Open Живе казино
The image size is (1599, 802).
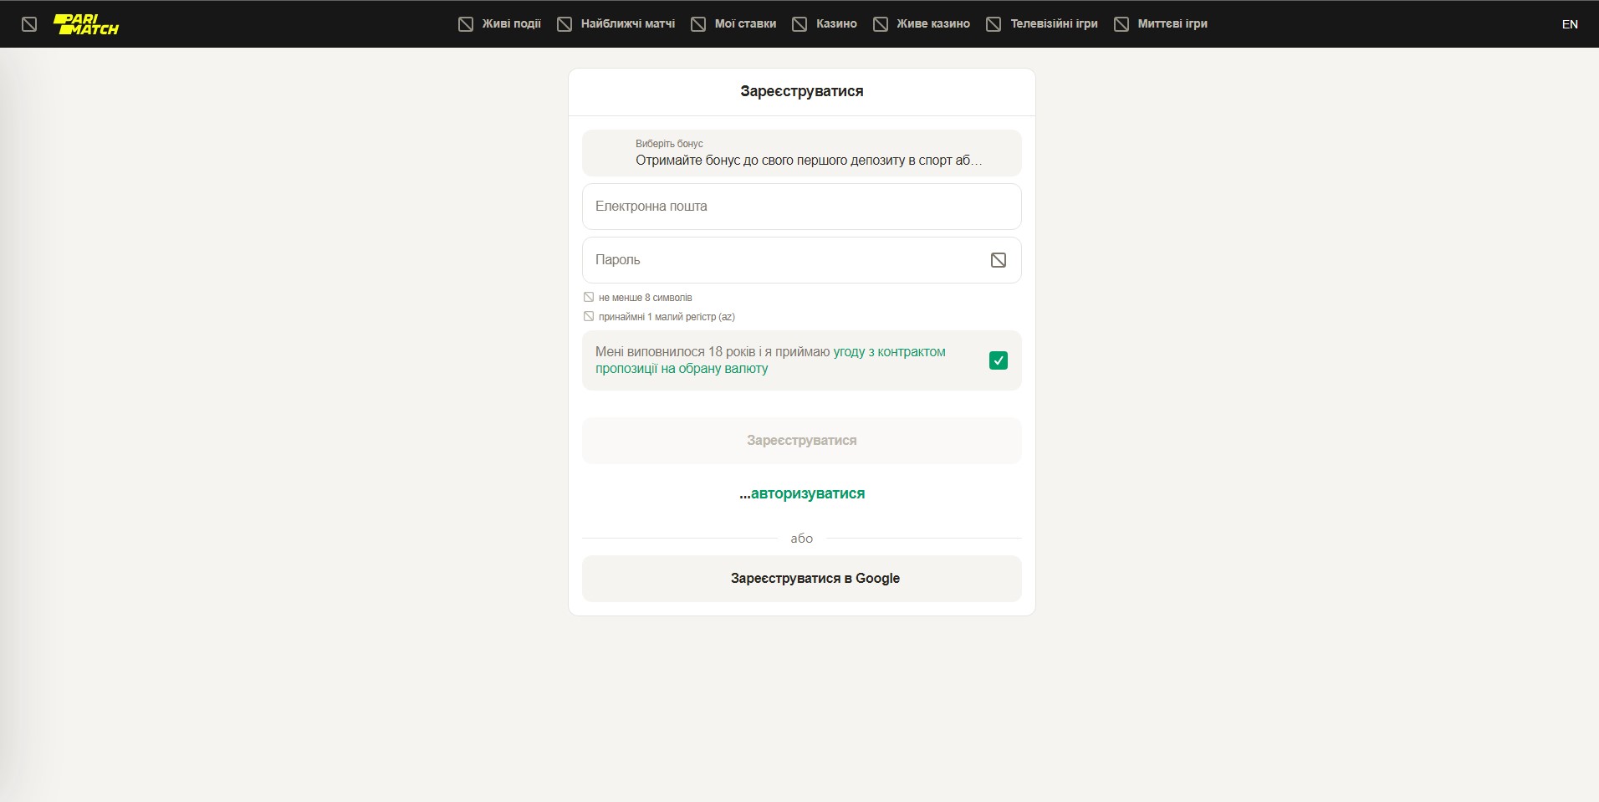(933, 24)
